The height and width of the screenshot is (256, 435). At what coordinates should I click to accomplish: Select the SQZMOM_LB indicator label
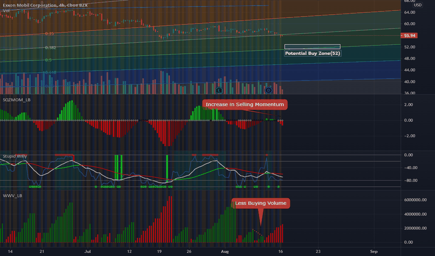pyautogui.click(x=17, y=100)
